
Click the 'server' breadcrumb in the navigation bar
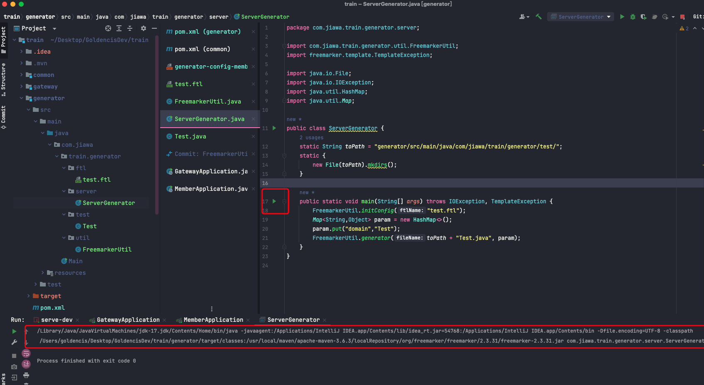[219, 17]
